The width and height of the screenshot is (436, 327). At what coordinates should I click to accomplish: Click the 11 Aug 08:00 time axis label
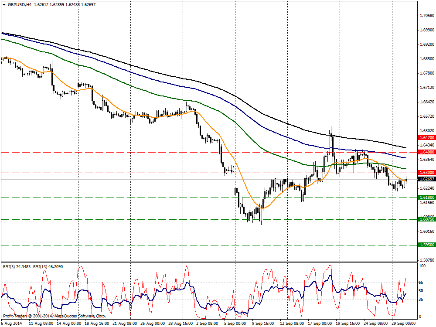coord(41,324)
